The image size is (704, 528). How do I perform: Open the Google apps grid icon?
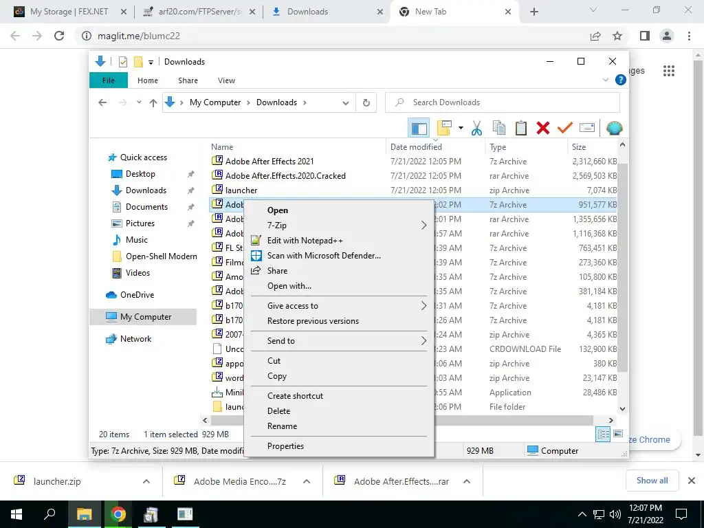point(669,71)
